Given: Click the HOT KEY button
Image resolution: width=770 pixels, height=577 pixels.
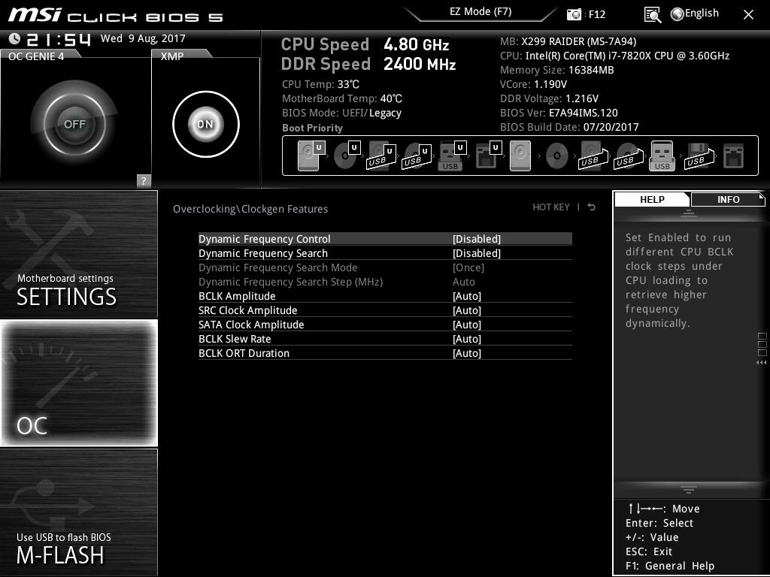Looking at the screenshot, I should (551, 207).
